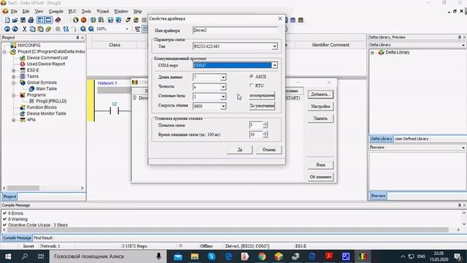The width and height of the screenshot is (467, 263).
Task: Select Prog0 [PRG,LD] in project tree
Action: click(x=51, y=102)
